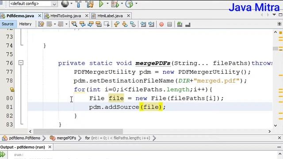283x159 pixels.
Task: Open dropdown arrow next to globe icon
Action: coord(71,4)
